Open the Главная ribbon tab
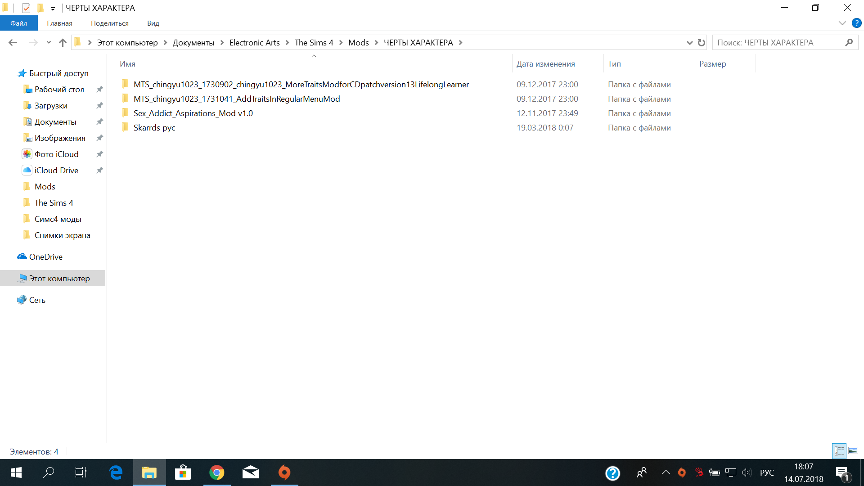Image resolution: width=864 pixels, height=486 pixels. click(x=59, y=23)
